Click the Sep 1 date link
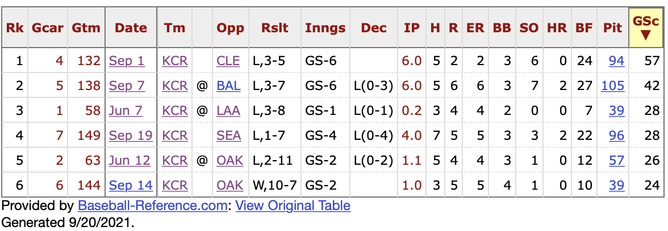The width and height of the screenshot is (668, 231). coord(127,61)
